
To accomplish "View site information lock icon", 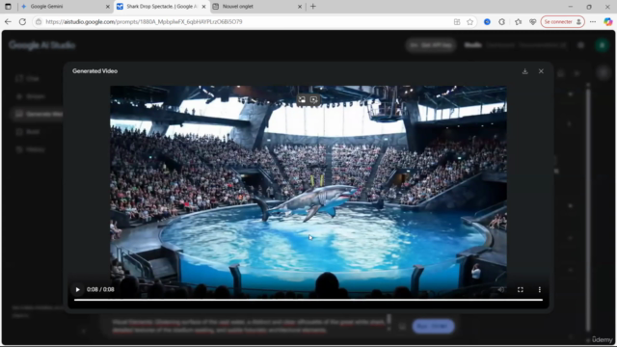I will (39, 21).
